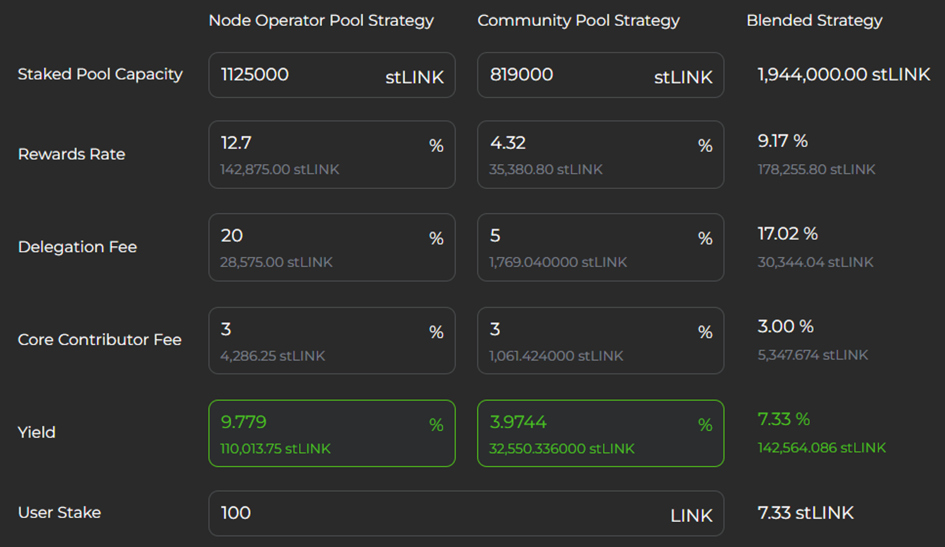
Task: Click the Community Pool Strategy header
Action: [578, 21]
